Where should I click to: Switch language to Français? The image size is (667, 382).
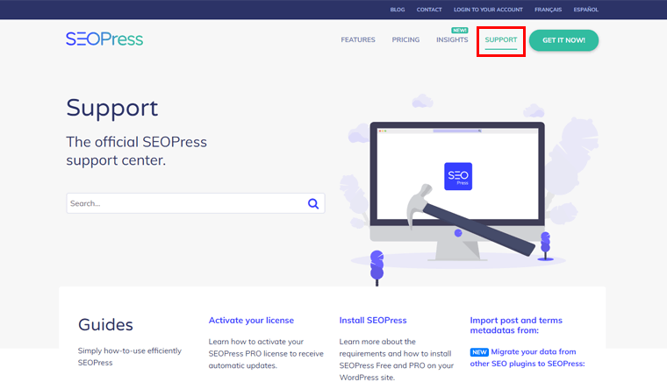click(x=548, y=10)
